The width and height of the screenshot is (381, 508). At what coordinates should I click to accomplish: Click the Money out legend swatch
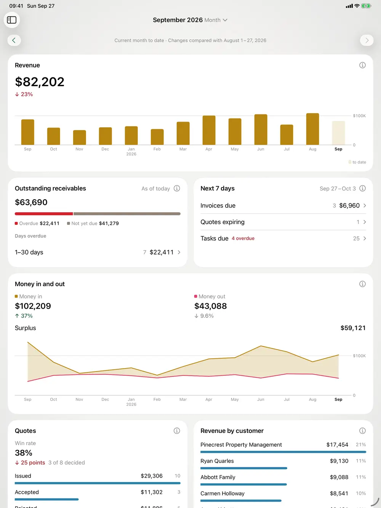pos(196,296)
